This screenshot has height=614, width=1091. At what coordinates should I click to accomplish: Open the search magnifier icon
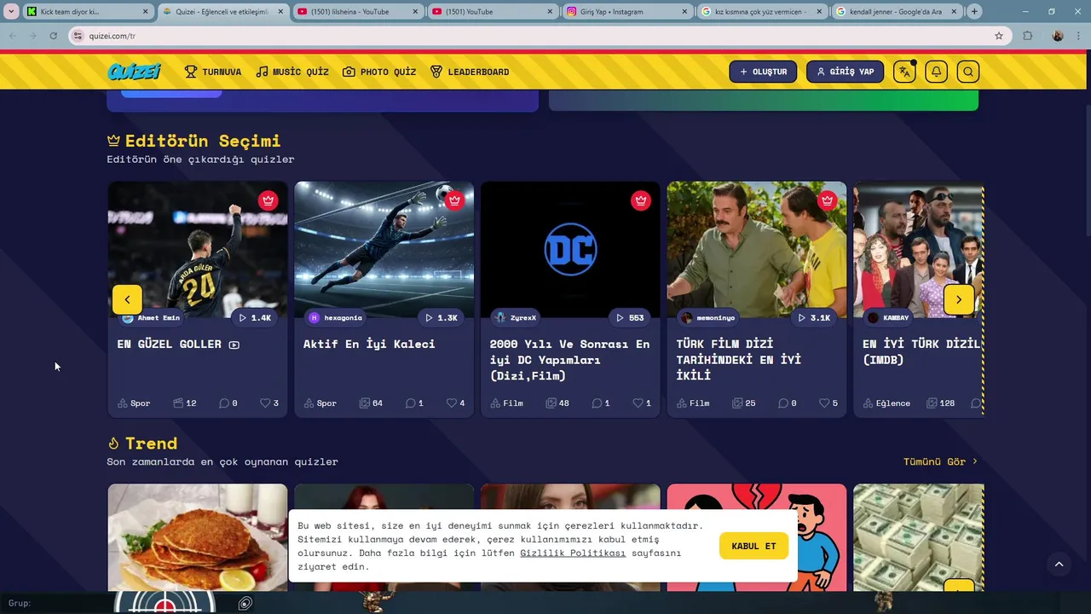[x=967, y=72]
